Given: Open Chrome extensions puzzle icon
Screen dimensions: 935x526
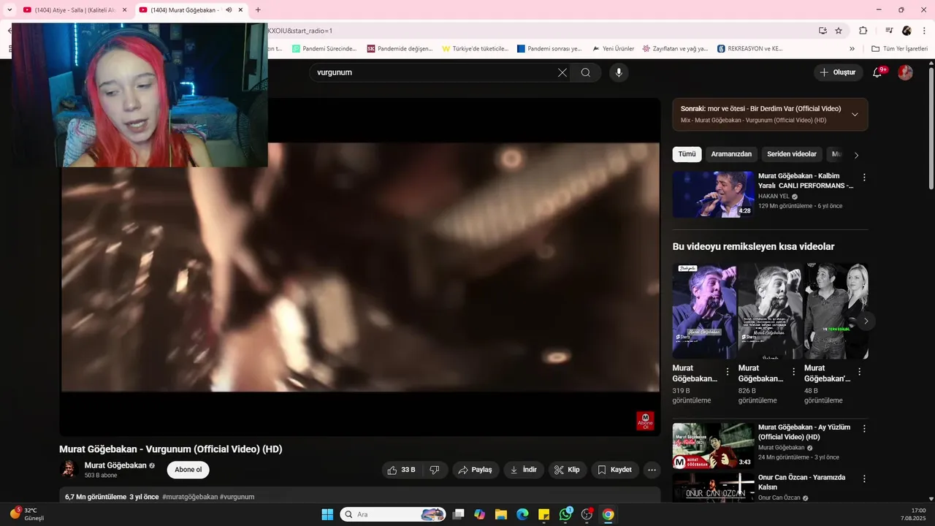Looking at the screenshot, I should (863, 31).
